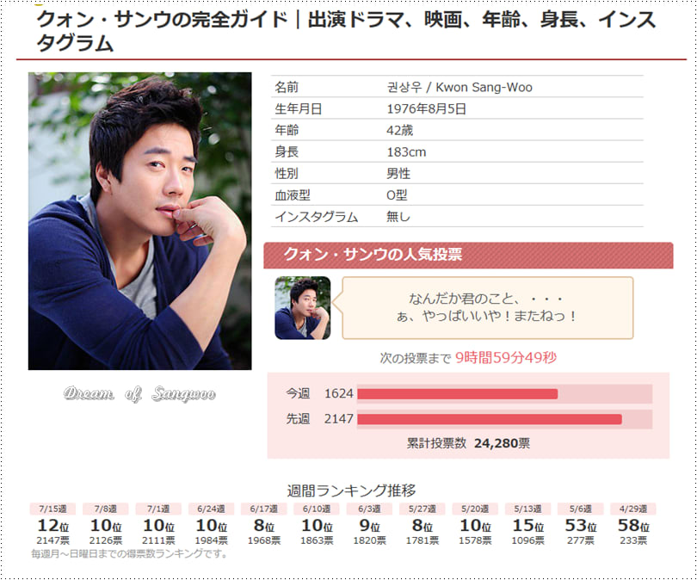The image size is (697, 580).
Task: Click the age value 42歳
Action: [x=399, y=130]
